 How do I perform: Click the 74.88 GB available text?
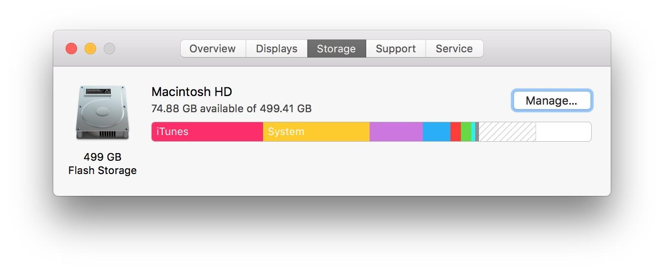click(x=231, y=108)
